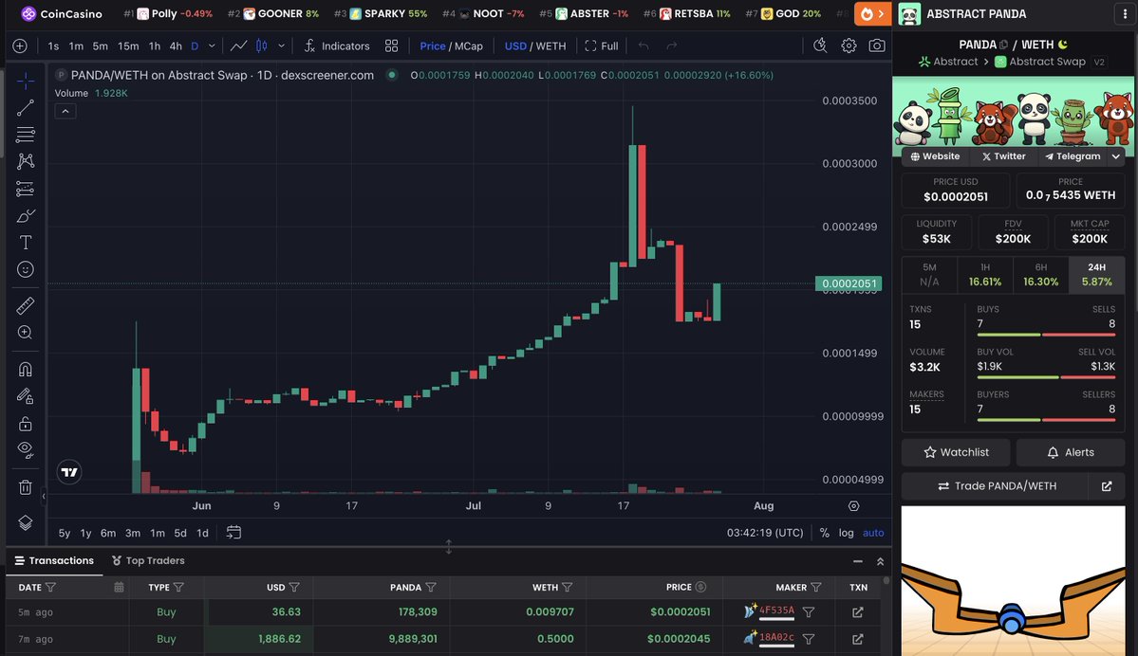This screenshot has width=1138, height=656.
Task: Open price Alerts button
Action: coord(1071,452)
